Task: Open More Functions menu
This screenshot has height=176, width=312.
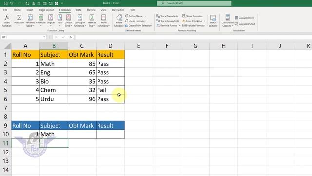Action: 103,21
